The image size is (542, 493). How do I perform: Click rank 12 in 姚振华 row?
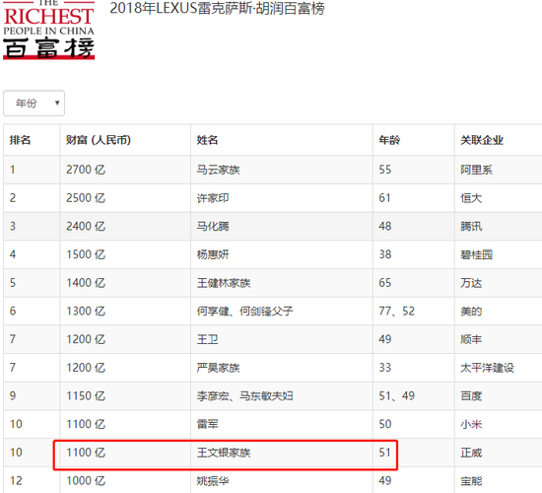click(16, 481)
